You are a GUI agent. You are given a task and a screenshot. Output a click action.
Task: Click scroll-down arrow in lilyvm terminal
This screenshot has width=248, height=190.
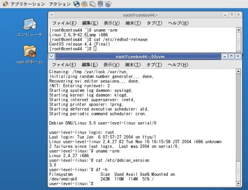coord(238,183)
